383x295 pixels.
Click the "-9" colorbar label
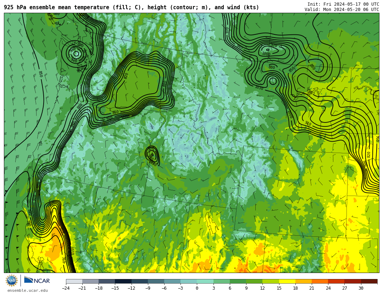tap(148, 288)
